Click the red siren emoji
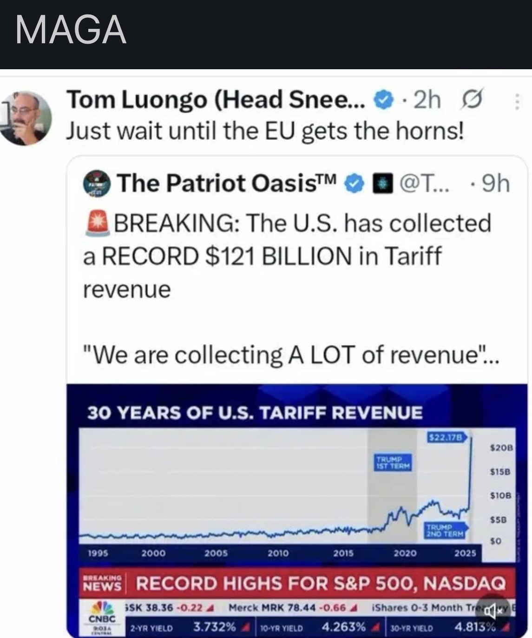 coord(98,223)
